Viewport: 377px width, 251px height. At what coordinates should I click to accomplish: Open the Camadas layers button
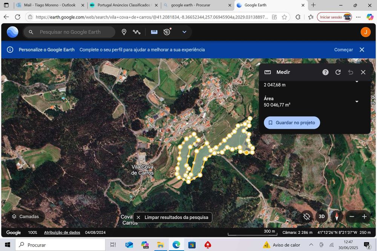tap(26, 216)
